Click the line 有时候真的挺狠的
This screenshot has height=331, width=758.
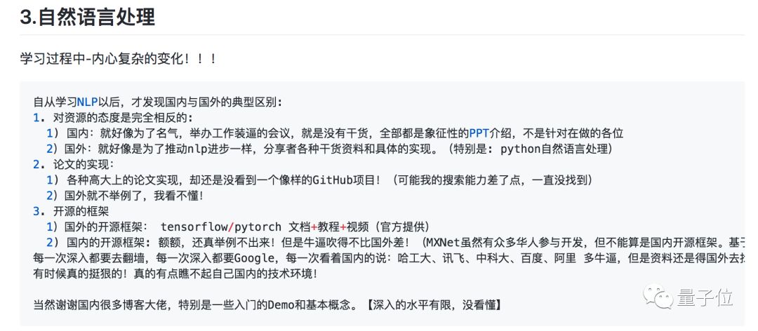click(x=175, y=273)
